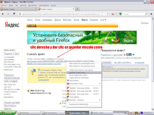Click the share URL text box

pyautogui.click(x=125, y=71)
